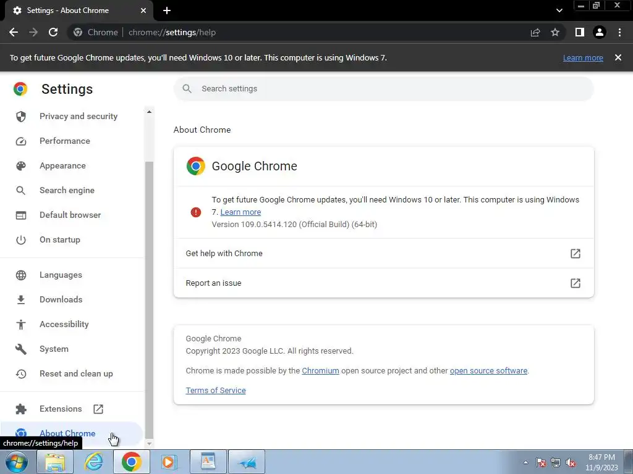Open the side panel icon
The image size is (633, 474).
pyautogui.click(x=580, y=32)
